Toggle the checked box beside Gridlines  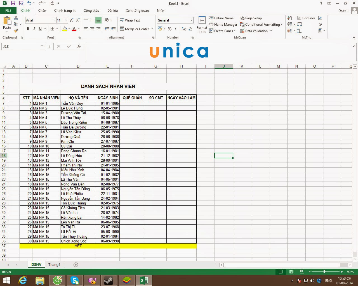tap(320, 18)
